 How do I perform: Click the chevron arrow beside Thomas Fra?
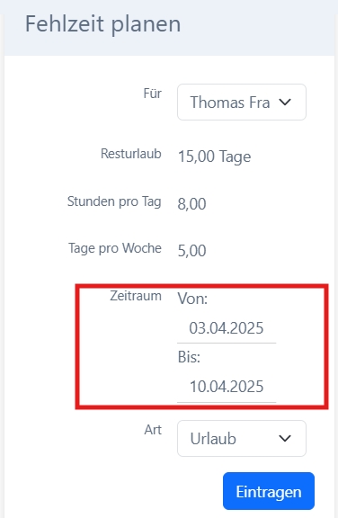click(x=285, y=103)
